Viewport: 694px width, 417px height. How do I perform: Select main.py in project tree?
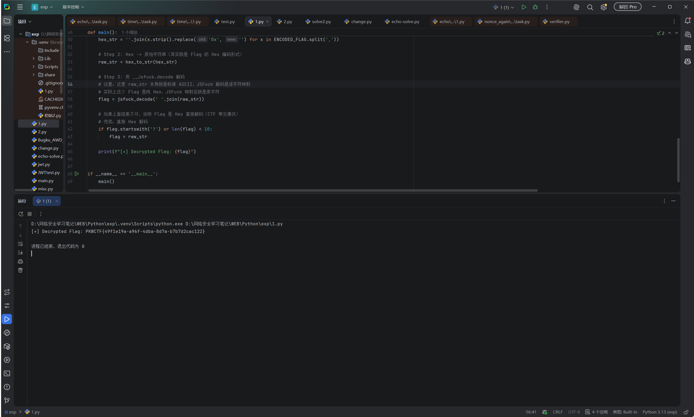[42, 181]
